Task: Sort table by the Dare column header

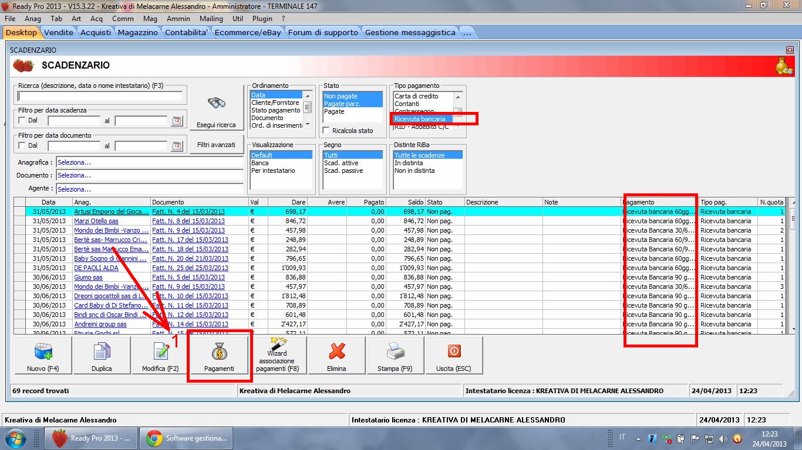Action: click(287, 202)
